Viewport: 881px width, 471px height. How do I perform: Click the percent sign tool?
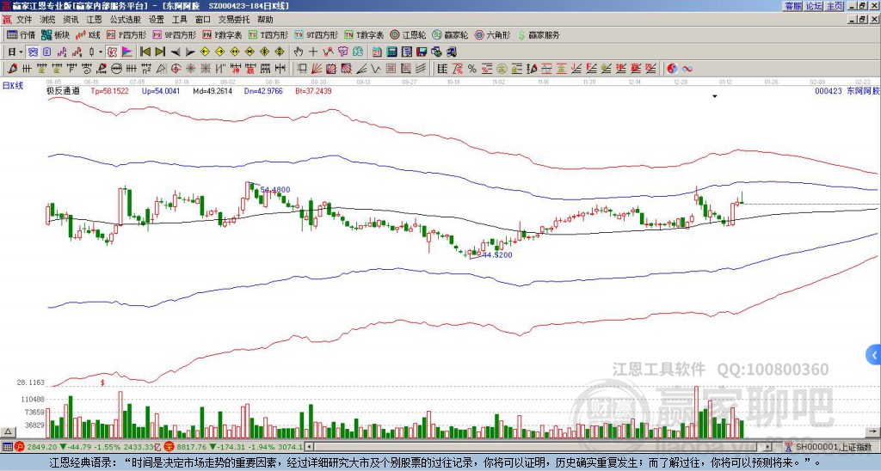(x=472, y=69)
